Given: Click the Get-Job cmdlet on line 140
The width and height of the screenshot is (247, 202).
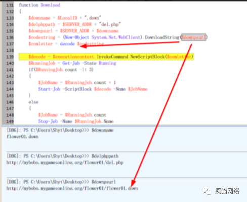Looking at the screenshot, I should 71,63.
